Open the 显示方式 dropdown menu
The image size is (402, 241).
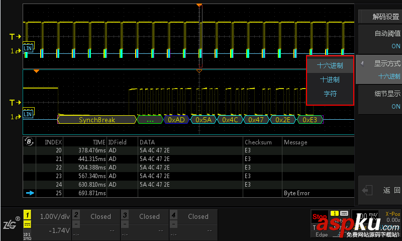click(380, 70)
